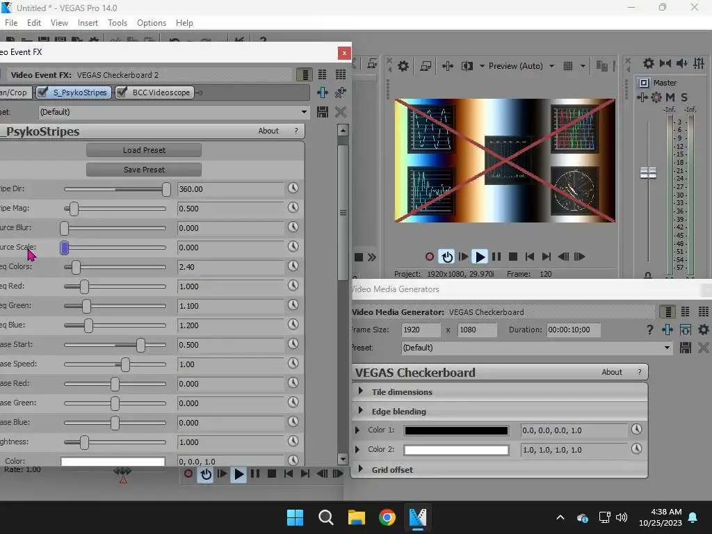Toggle loop playback in Video Preview

pos(447,257)
